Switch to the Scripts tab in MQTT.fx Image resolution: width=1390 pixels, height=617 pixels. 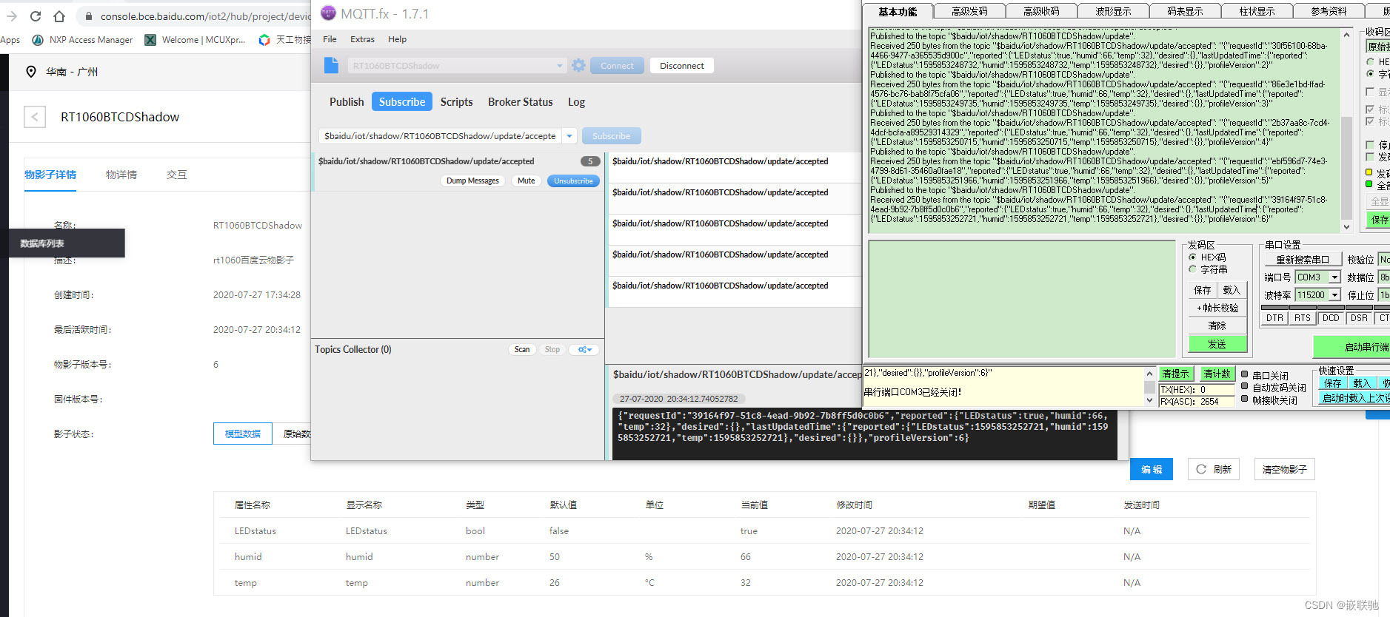456,102
